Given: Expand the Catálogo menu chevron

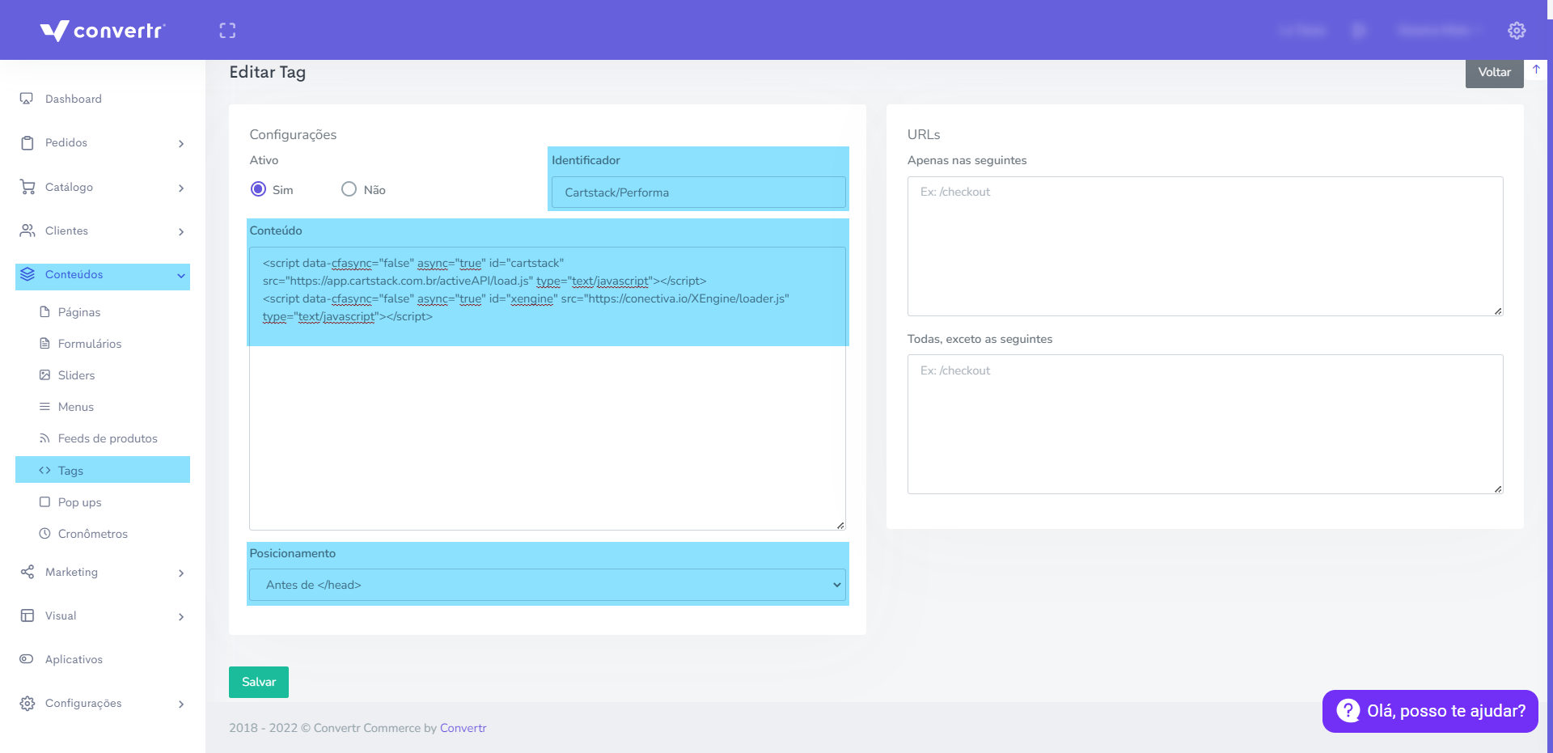Looking at the screenshot, I should (181, 188).
